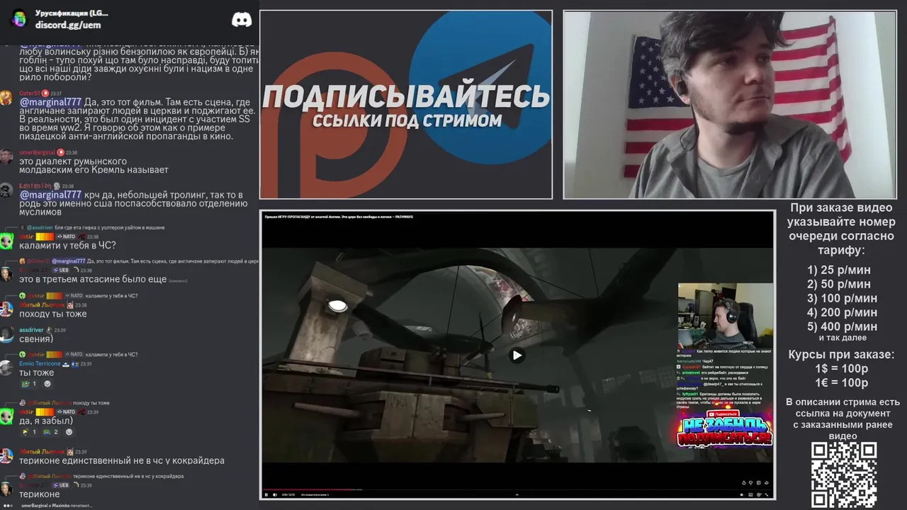Click the center play button on video
The image size is (907, 510).
click(517, 356)
